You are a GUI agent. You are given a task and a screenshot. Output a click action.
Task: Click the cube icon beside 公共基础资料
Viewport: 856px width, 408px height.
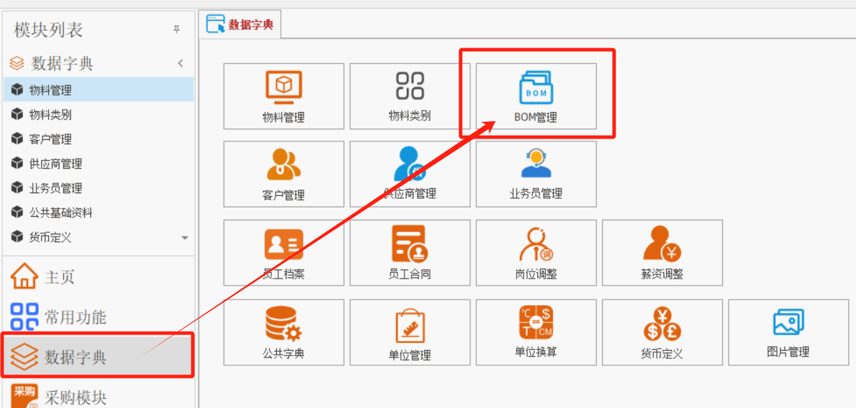pyautogui.click(x=18, y=212)
